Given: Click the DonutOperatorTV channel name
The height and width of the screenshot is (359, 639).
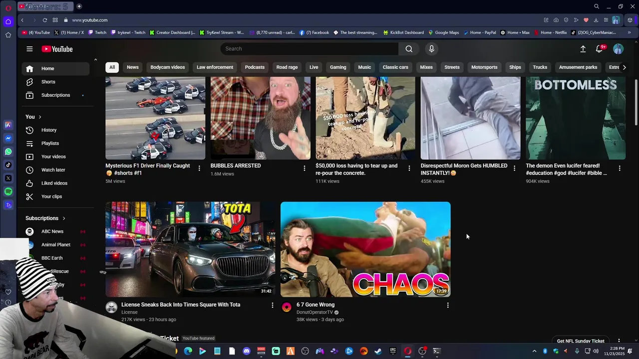Looking at the screenshot, I should point(315,313).
